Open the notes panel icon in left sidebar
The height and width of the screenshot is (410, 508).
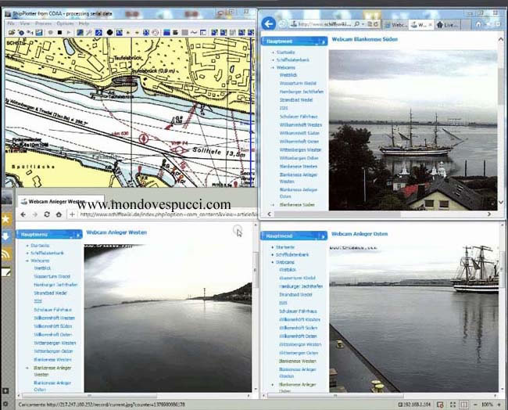pos(6,272)
